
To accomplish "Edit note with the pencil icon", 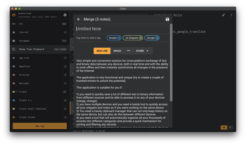I will click(223, 15).
